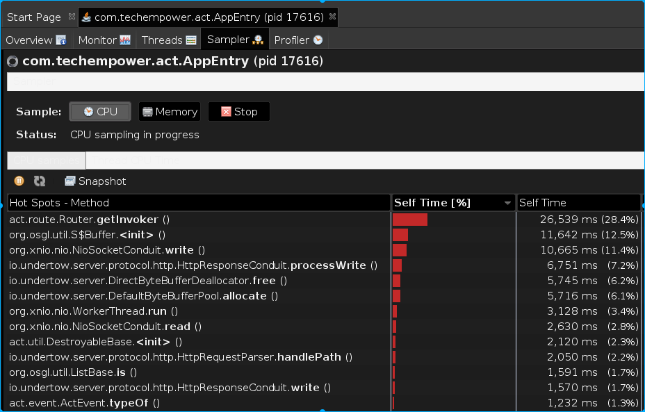Open the Monitor tab
645x412 pixels.
[104, 40]
